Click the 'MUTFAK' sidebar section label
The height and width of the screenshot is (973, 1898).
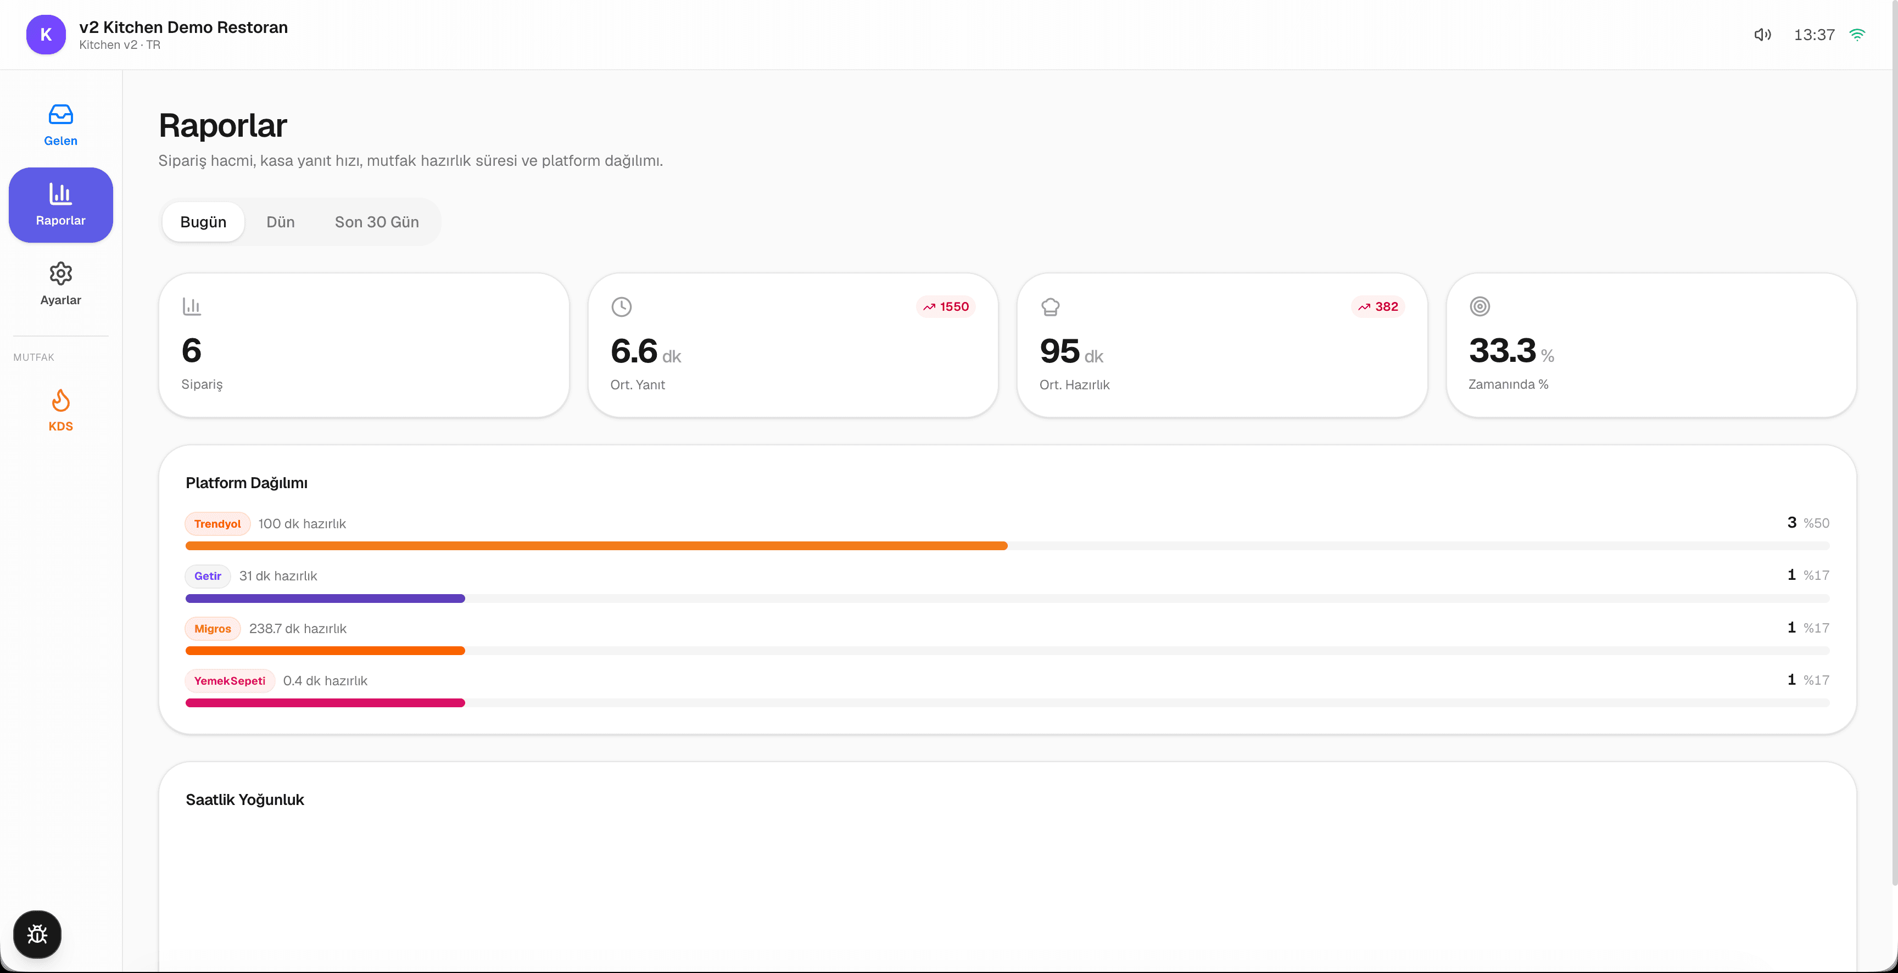coord(34,357)
